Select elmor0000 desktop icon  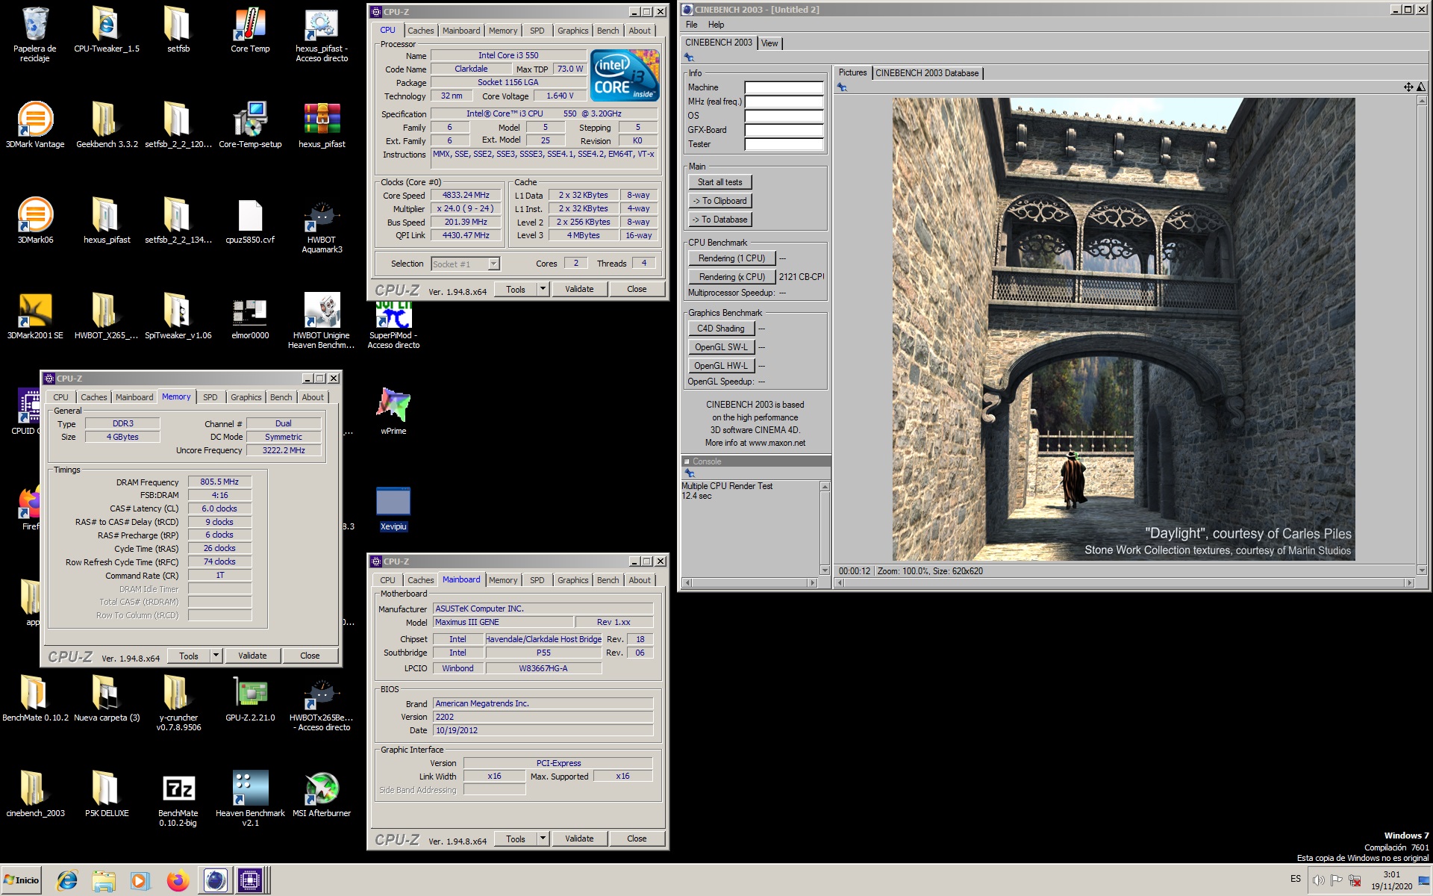pos(250,316)
